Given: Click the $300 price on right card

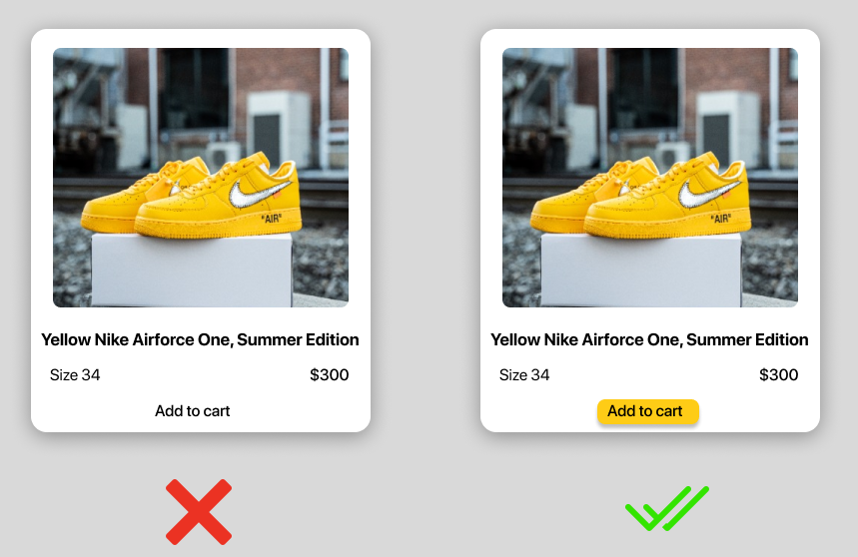Looking at the screenshot, I should click(779, 375).
